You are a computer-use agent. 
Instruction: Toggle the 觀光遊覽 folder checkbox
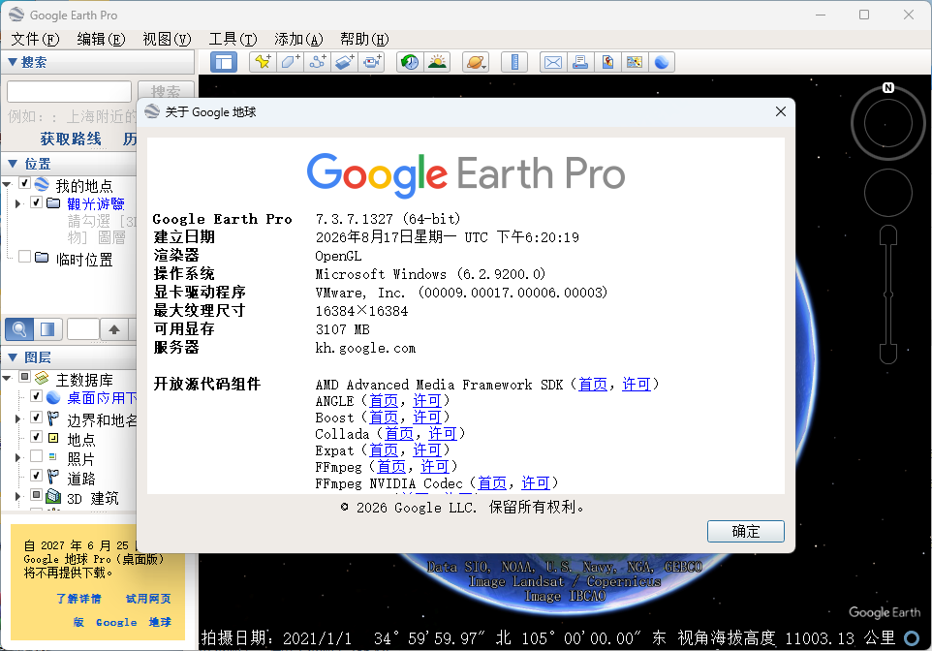(36, 202)
